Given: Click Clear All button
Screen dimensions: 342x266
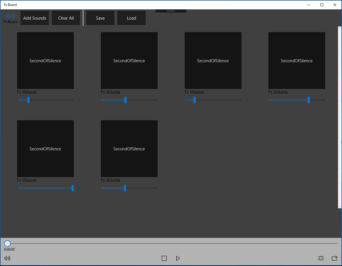Looking at the screenshot, I should point(66,18).
